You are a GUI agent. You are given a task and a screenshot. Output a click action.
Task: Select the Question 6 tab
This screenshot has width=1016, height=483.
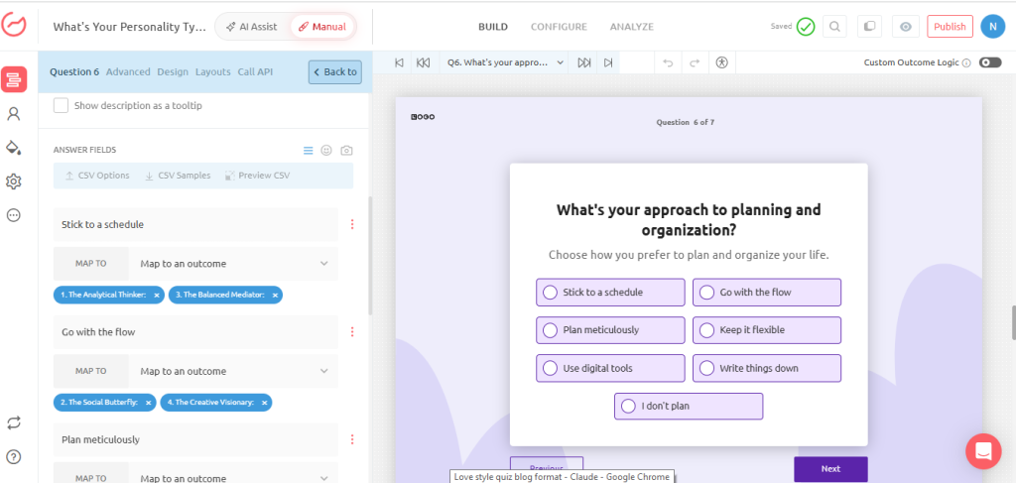(74, 71)
